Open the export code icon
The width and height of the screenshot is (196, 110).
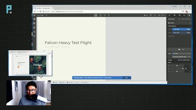(x=155, y=15)
